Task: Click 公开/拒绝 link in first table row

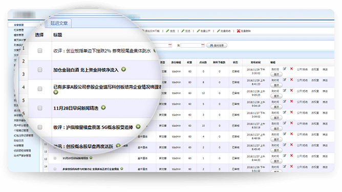Action: click(302, 70)
